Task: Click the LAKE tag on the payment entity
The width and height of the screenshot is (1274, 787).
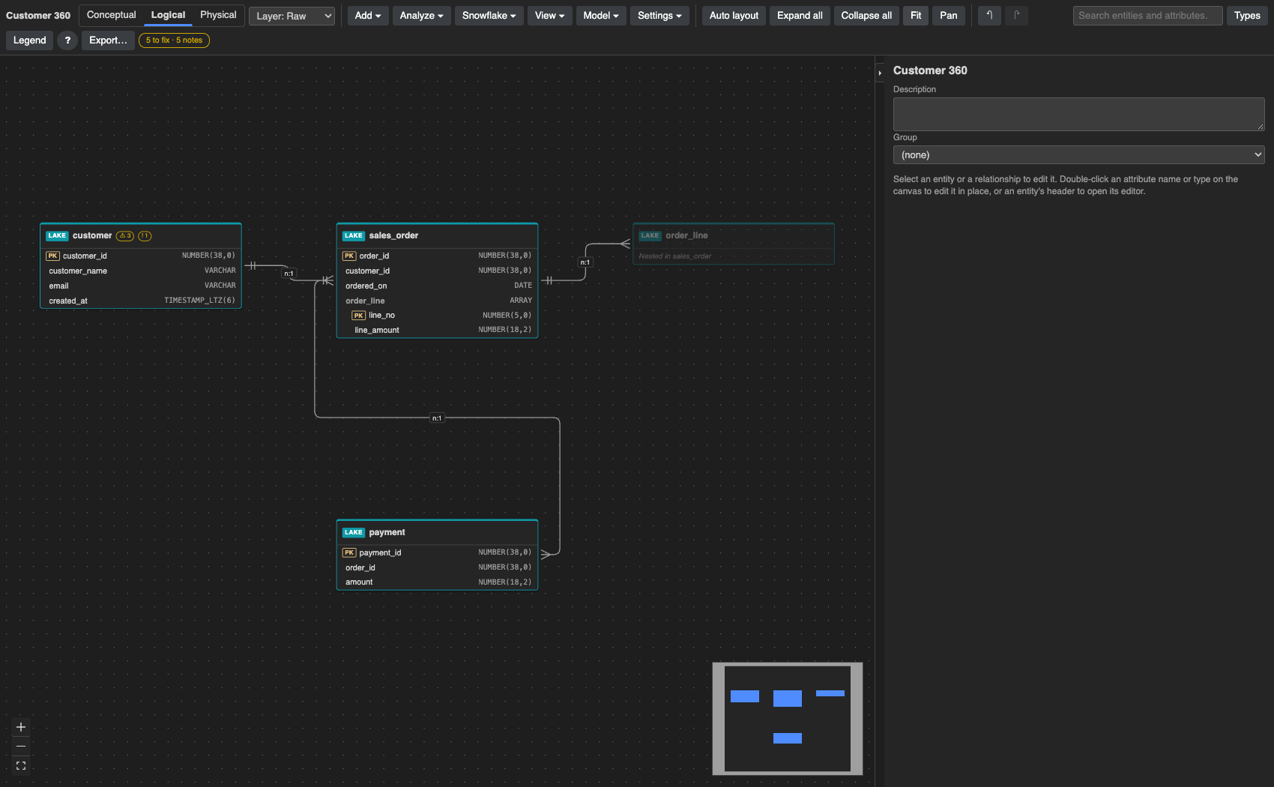Action: pos(354,532)
